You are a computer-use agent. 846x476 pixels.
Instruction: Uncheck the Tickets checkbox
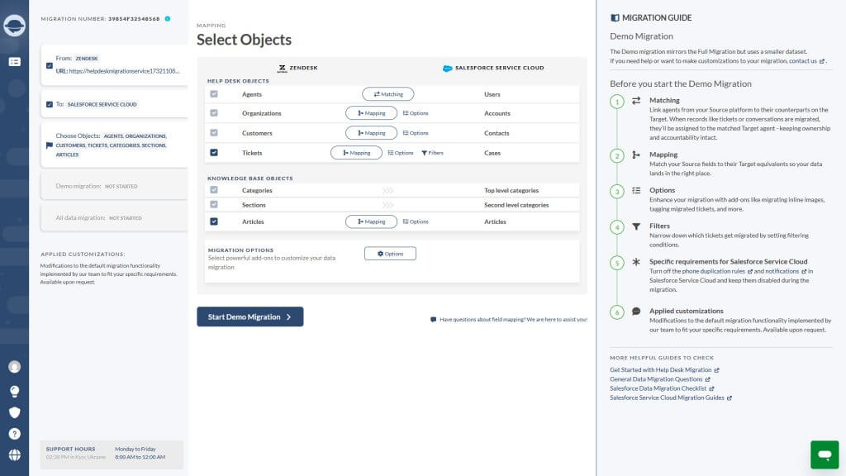point(214,152)
